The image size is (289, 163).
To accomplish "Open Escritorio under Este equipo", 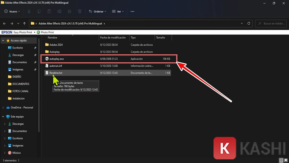I will 17,138.
